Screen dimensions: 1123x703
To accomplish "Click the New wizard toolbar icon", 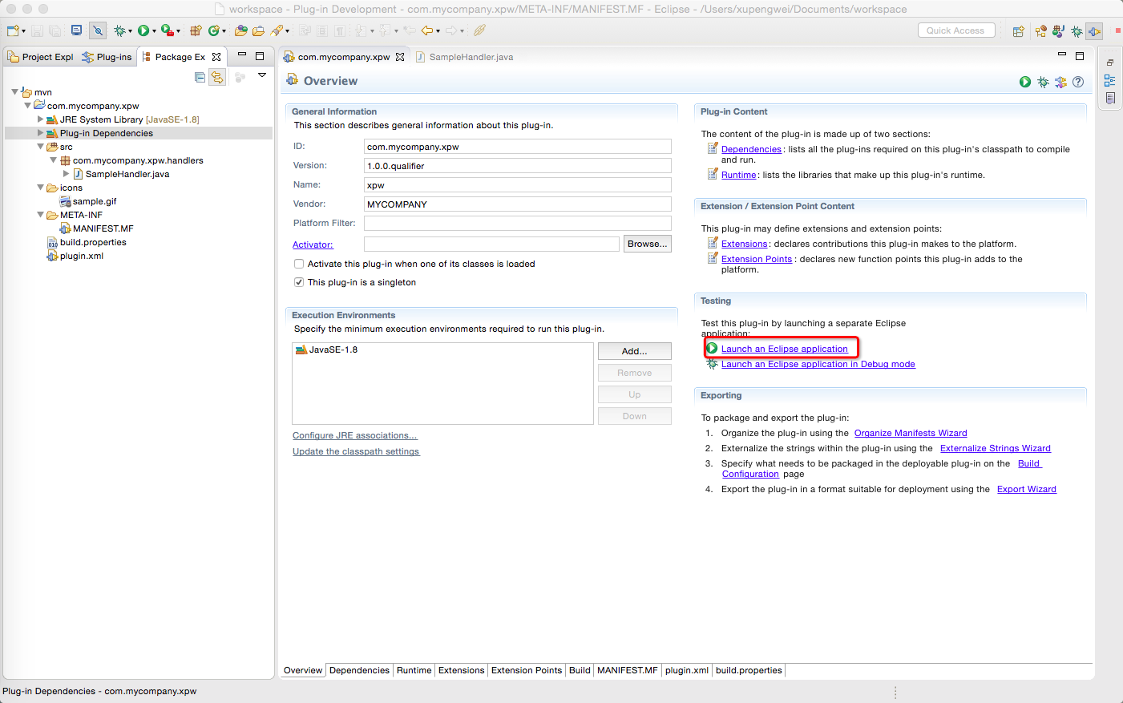I will click(x=13, y=30).
